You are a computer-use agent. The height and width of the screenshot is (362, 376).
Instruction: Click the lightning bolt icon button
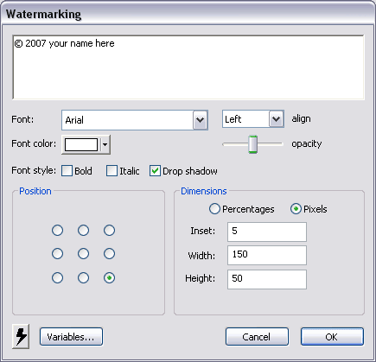(21, 336)
